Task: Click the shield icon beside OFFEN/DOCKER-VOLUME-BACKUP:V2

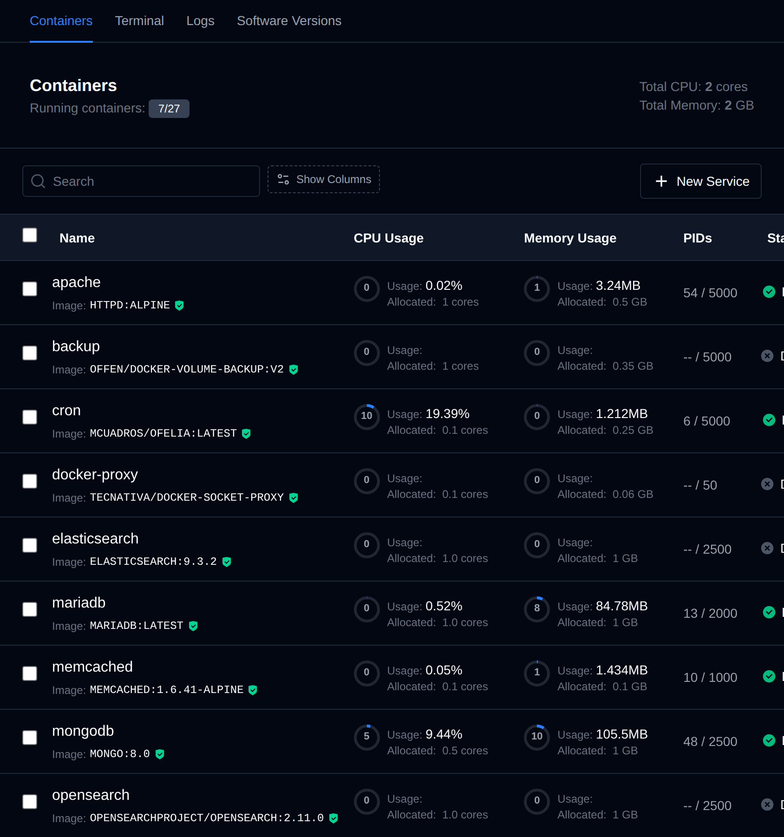Action: pyautogui.click(x=294, y=369)
